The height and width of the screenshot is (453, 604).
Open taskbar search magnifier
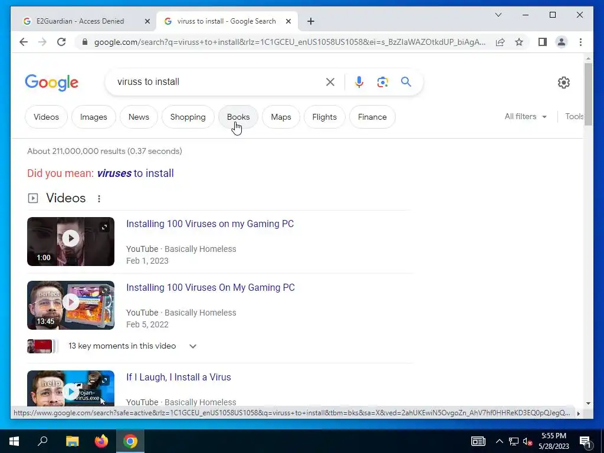point(42,441)
